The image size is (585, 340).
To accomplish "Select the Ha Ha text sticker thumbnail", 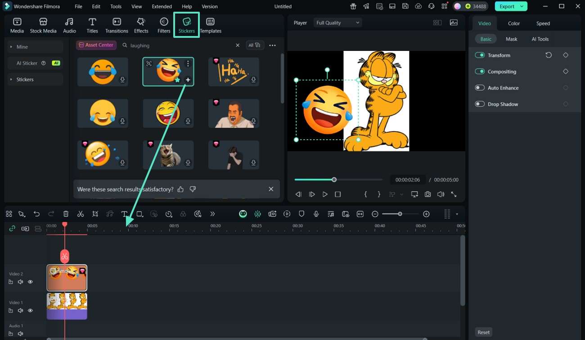I will tap(234, 72).
